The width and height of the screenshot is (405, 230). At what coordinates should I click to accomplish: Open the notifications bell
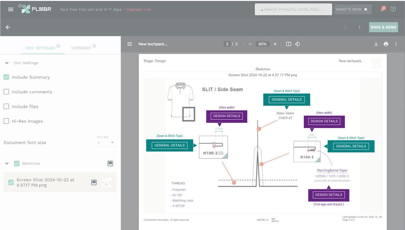tap(383, 9)
